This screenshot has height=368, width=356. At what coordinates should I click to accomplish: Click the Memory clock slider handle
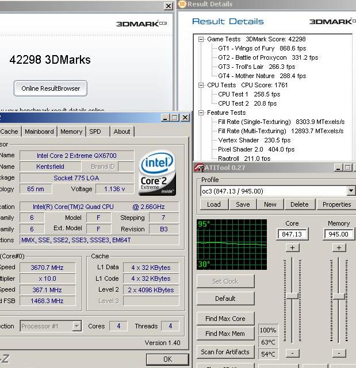point(339,296)
